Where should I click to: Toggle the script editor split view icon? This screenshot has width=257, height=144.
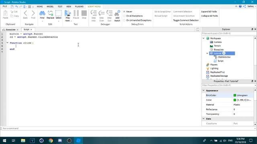click(198, 29)
